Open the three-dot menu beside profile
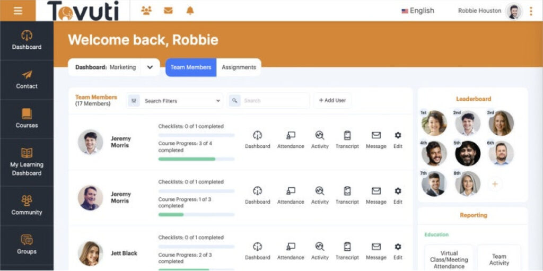The height and width of the screenshot is (271, 543). click(x=531, y=11)
